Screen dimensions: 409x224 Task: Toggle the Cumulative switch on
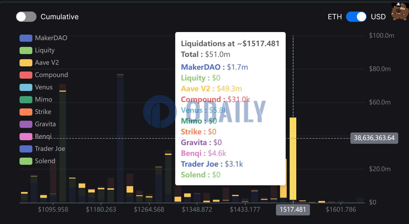[26, 17]
